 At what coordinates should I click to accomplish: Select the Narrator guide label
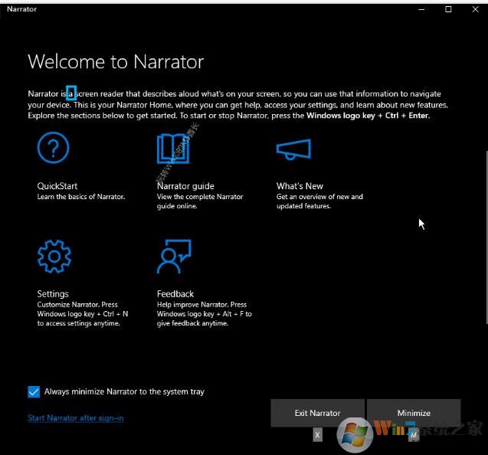185,186
